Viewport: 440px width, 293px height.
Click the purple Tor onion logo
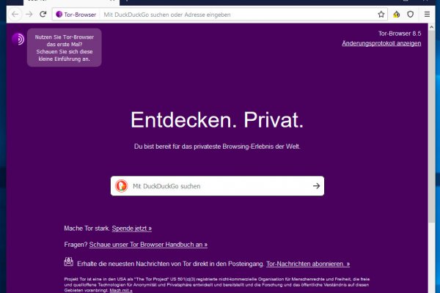point(18,39)
